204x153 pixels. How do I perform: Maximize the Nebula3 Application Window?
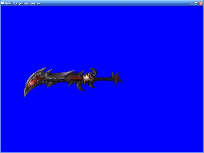pyautogui.click(x=196, y=3)
